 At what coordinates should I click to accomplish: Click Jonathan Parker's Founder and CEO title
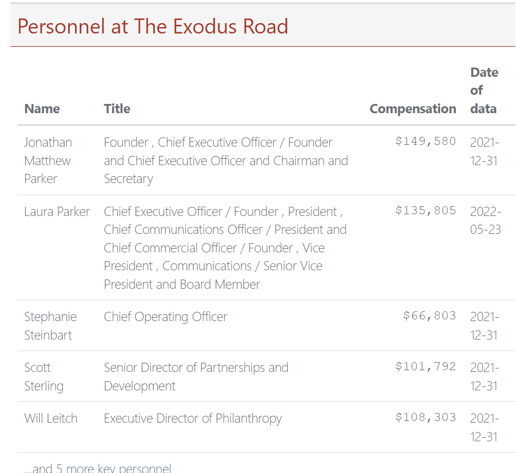[x=225, y=161]
